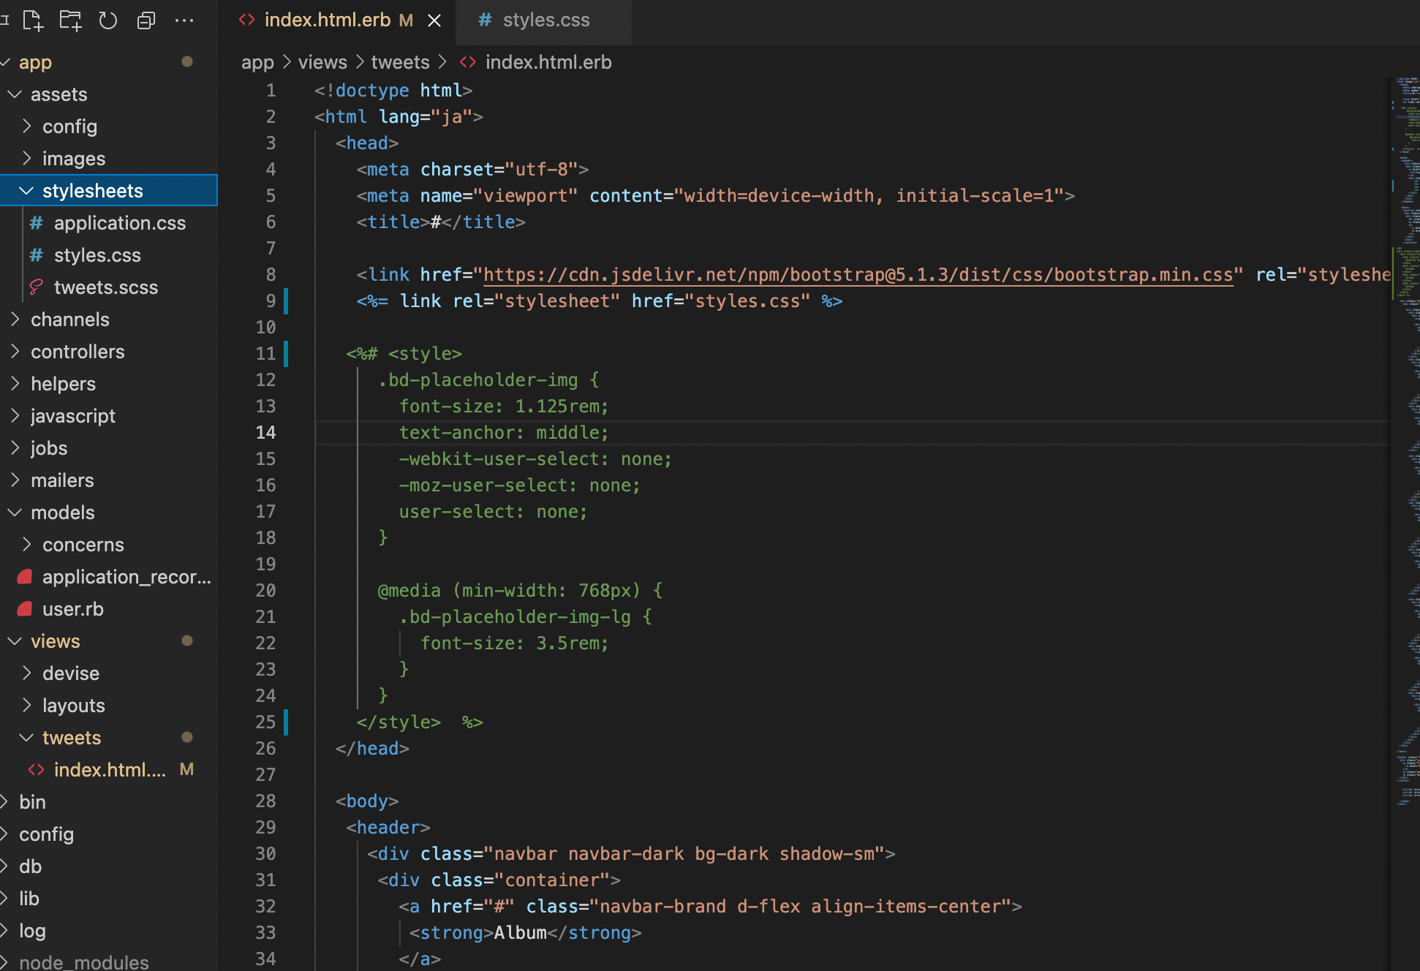The image size is (1420, 971).
Task: Expand the channels folder
Action: coord(15,320)
